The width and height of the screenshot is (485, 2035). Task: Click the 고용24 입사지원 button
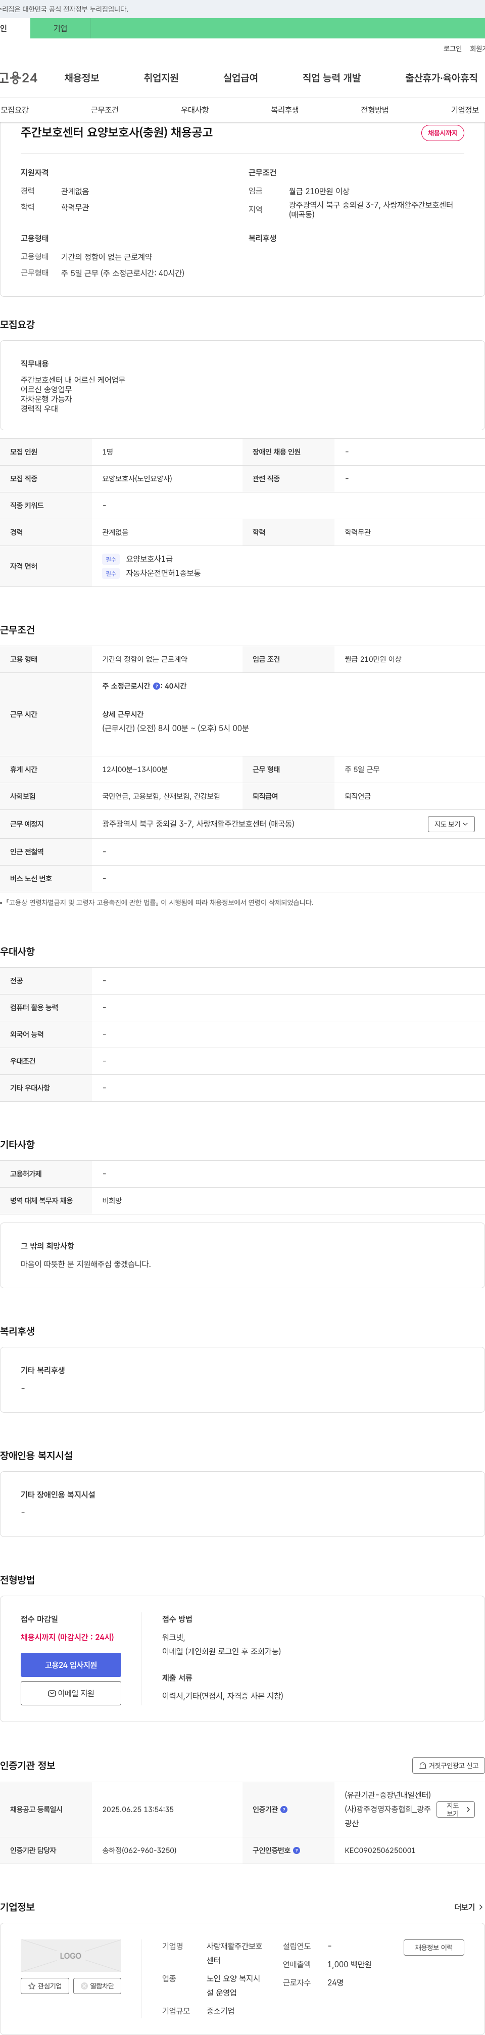[x=71, y=1664]
